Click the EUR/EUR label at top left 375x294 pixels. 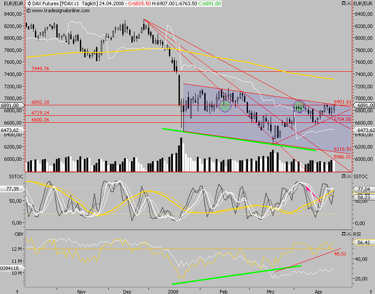pyautogui.click(x=14, y=3)
